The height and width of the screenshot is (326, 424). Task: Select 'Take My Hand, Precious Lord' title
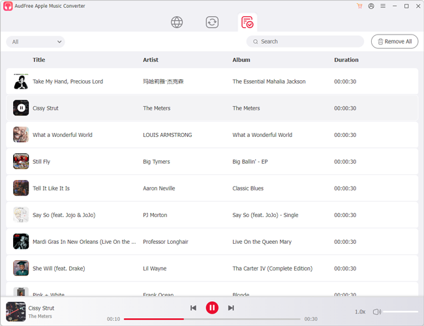(x=68, y=81)
